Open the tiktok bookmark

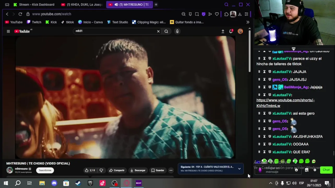click(68, 22)
